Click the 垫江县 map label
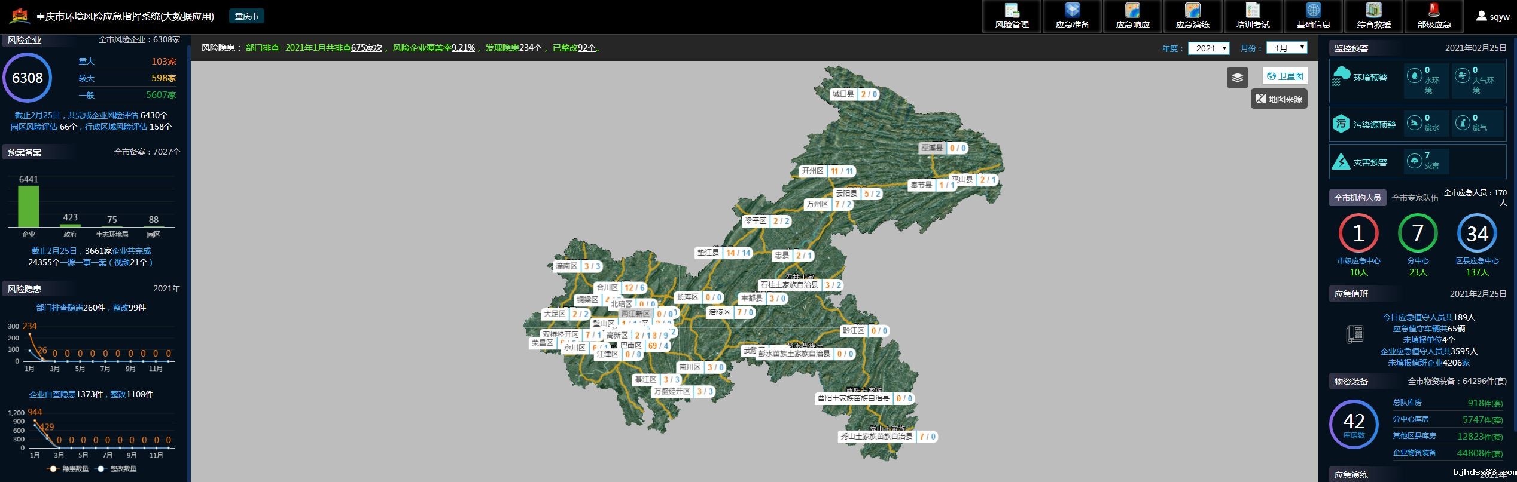Viewport: 1517px width, 482px height. pos(708,253)
